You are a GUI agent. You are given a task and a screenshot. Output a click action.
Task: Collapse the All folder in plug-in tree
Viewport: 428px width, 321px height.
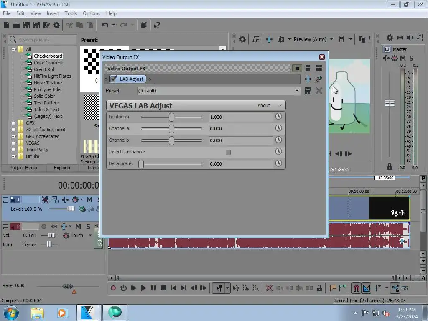(13, 49)
